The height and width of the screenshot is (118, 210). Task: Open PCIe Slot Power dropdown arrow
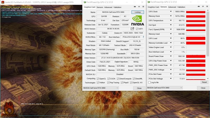(171, 74)
